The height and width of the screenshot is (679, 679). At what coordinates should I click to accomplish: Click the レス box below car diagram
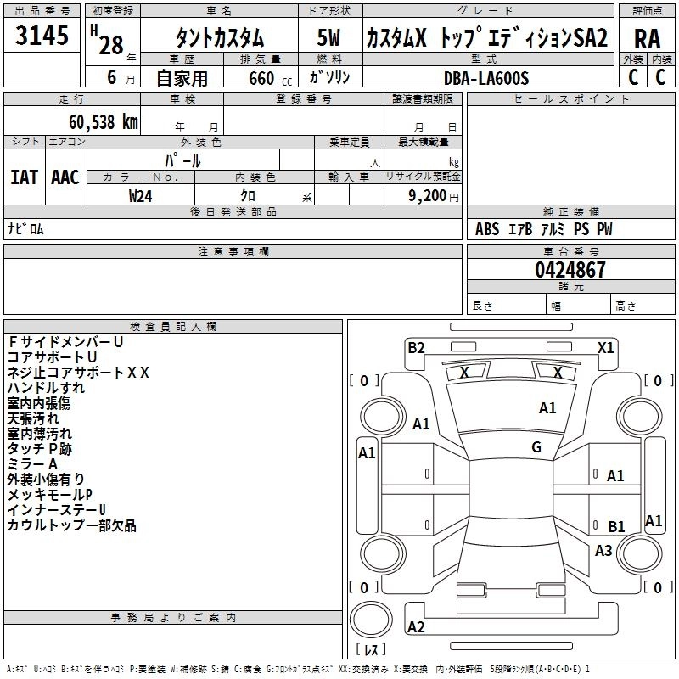point(370,650)
